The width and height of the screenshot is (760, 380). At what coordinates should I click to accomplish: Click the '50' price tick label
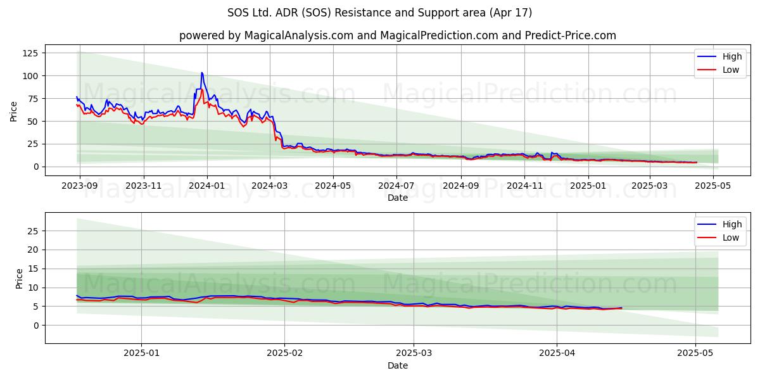coord(34,121)
